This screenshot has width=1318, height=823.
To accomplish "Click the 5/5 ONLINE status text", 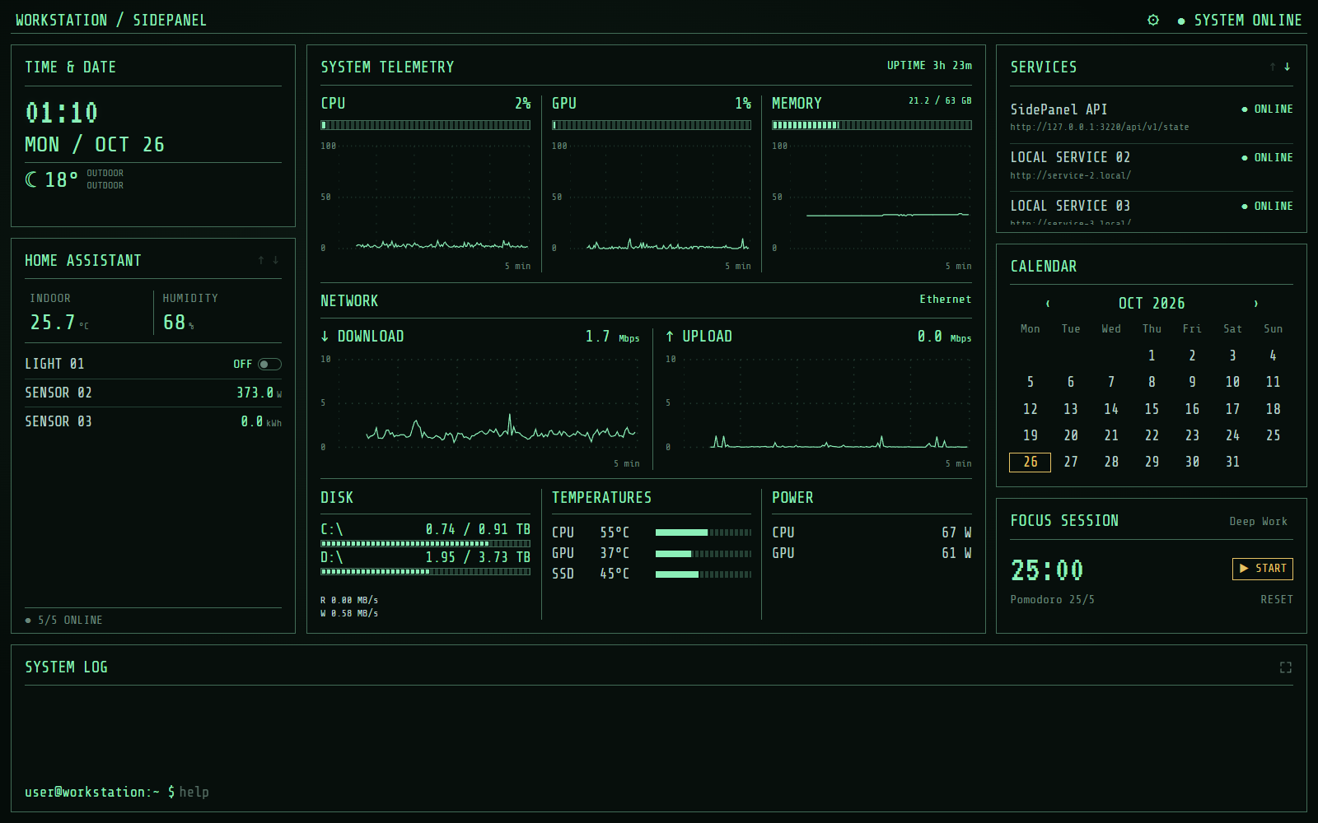I will tap(70, 621).
